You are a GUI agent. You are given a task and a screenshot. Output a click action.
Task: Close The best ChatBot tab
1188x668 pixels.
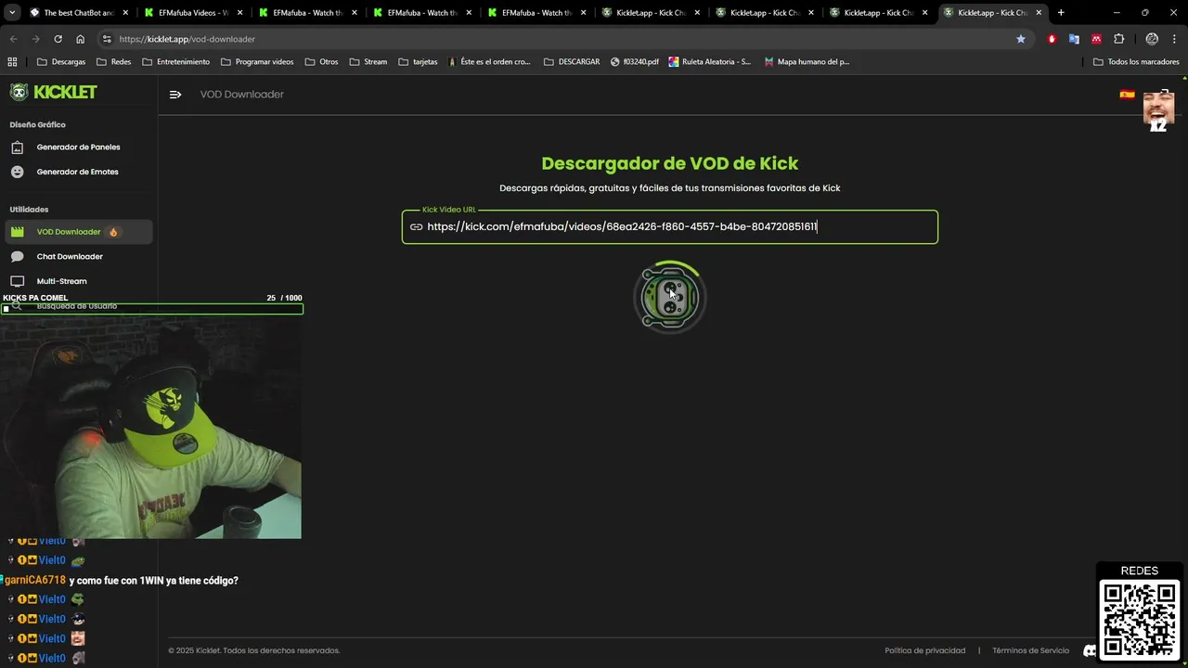(126, 13)
